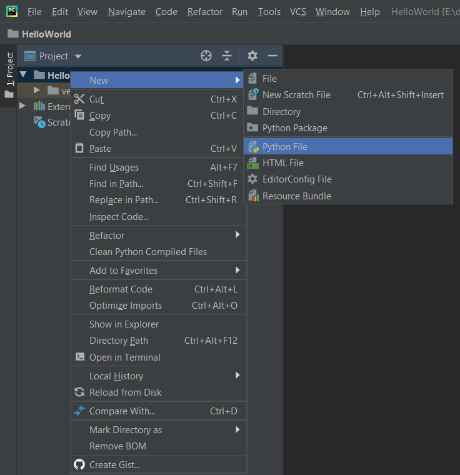Open the Edit menu

click(60, 12)
